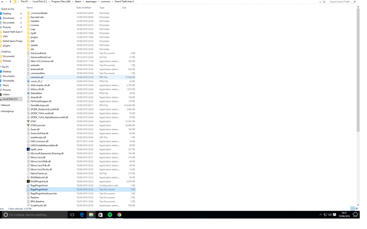Click the _CommonRedist folder icon
The width and height of the screenshot is (367, 229).
pyautogui.click(x=28, y=13)
